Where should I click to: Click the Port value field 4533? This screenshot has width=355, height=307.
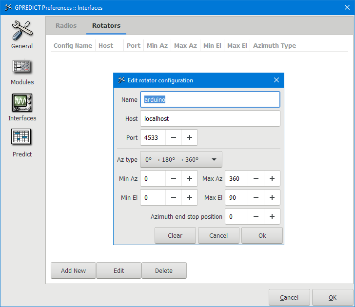point(153,137)
